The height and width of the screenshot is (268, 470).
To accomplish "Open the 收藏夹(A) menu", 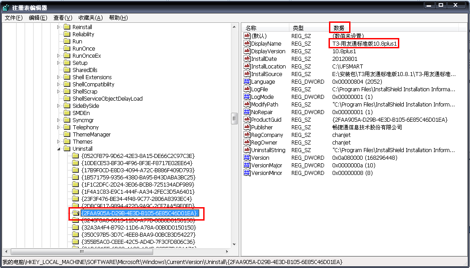I will click(x=90, y=18).
